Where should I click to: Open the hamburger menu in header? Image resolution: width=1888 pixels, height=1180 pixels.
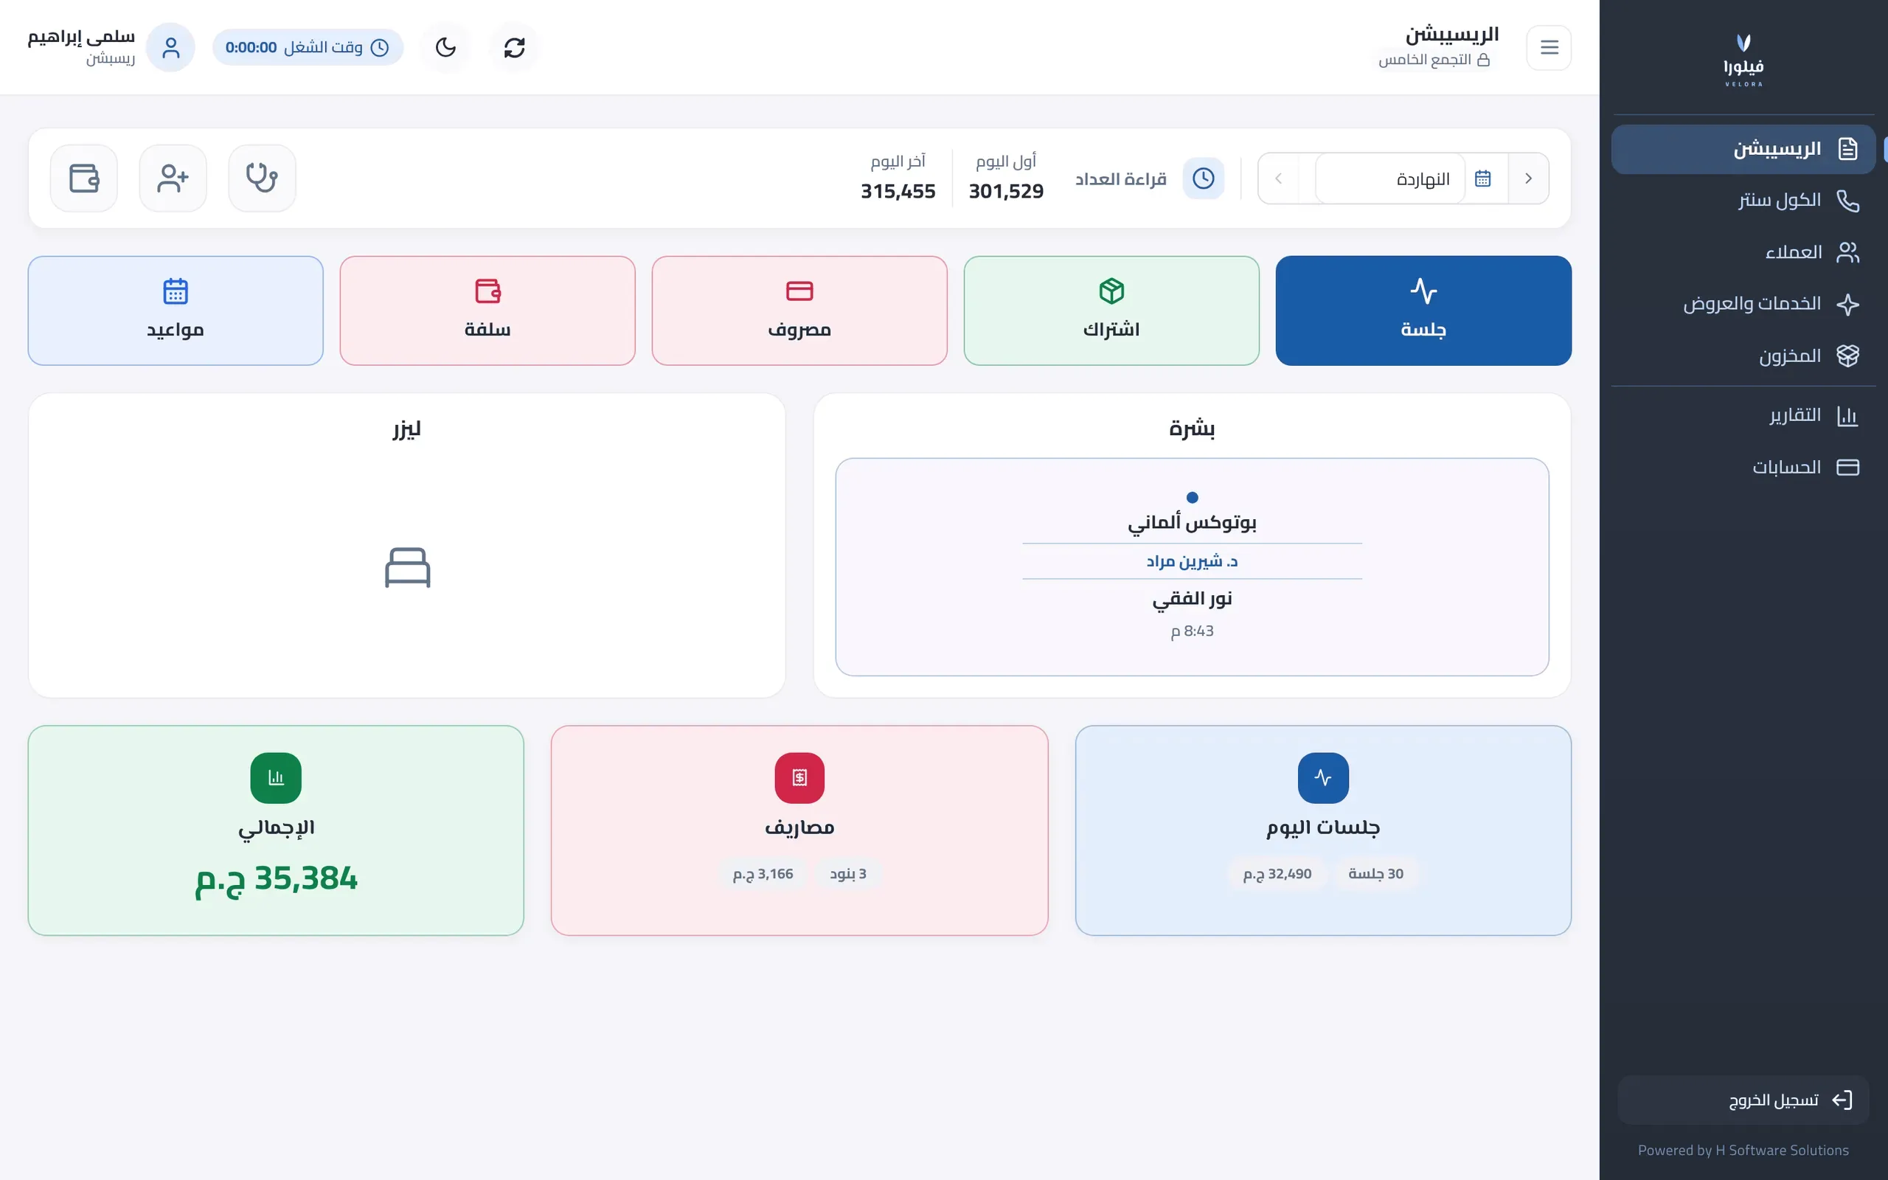(1549, 48)
